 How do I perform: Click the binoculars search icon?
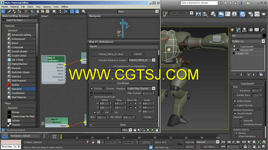(x=221, y=3)
